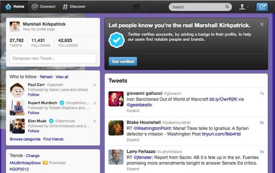Dismiss Paul Carr suggestion

click(94, 85)
